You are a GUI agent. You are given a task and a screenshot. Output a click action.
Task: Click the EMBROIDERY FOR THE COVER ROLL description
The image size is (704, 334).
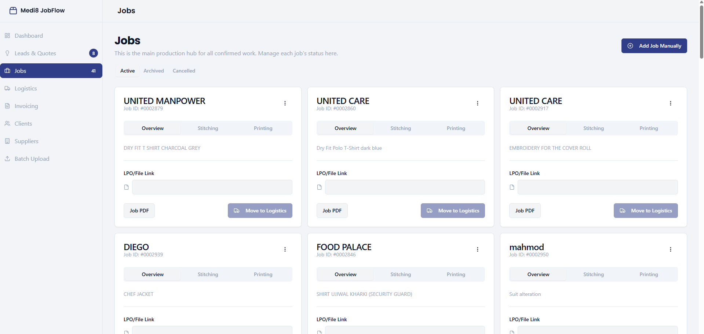click(550, 148)
